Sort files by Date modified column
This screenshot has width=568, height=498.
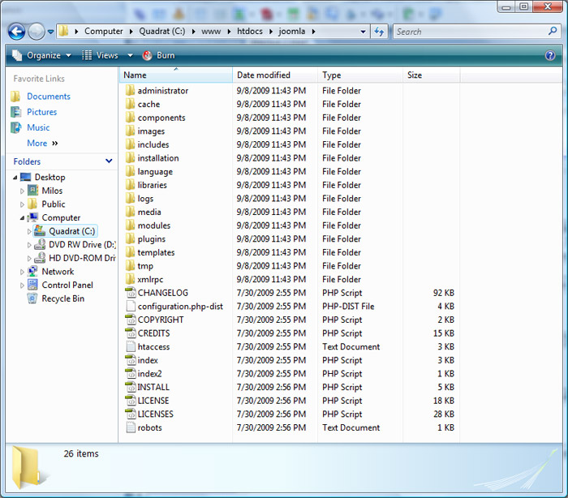point(263,75)
